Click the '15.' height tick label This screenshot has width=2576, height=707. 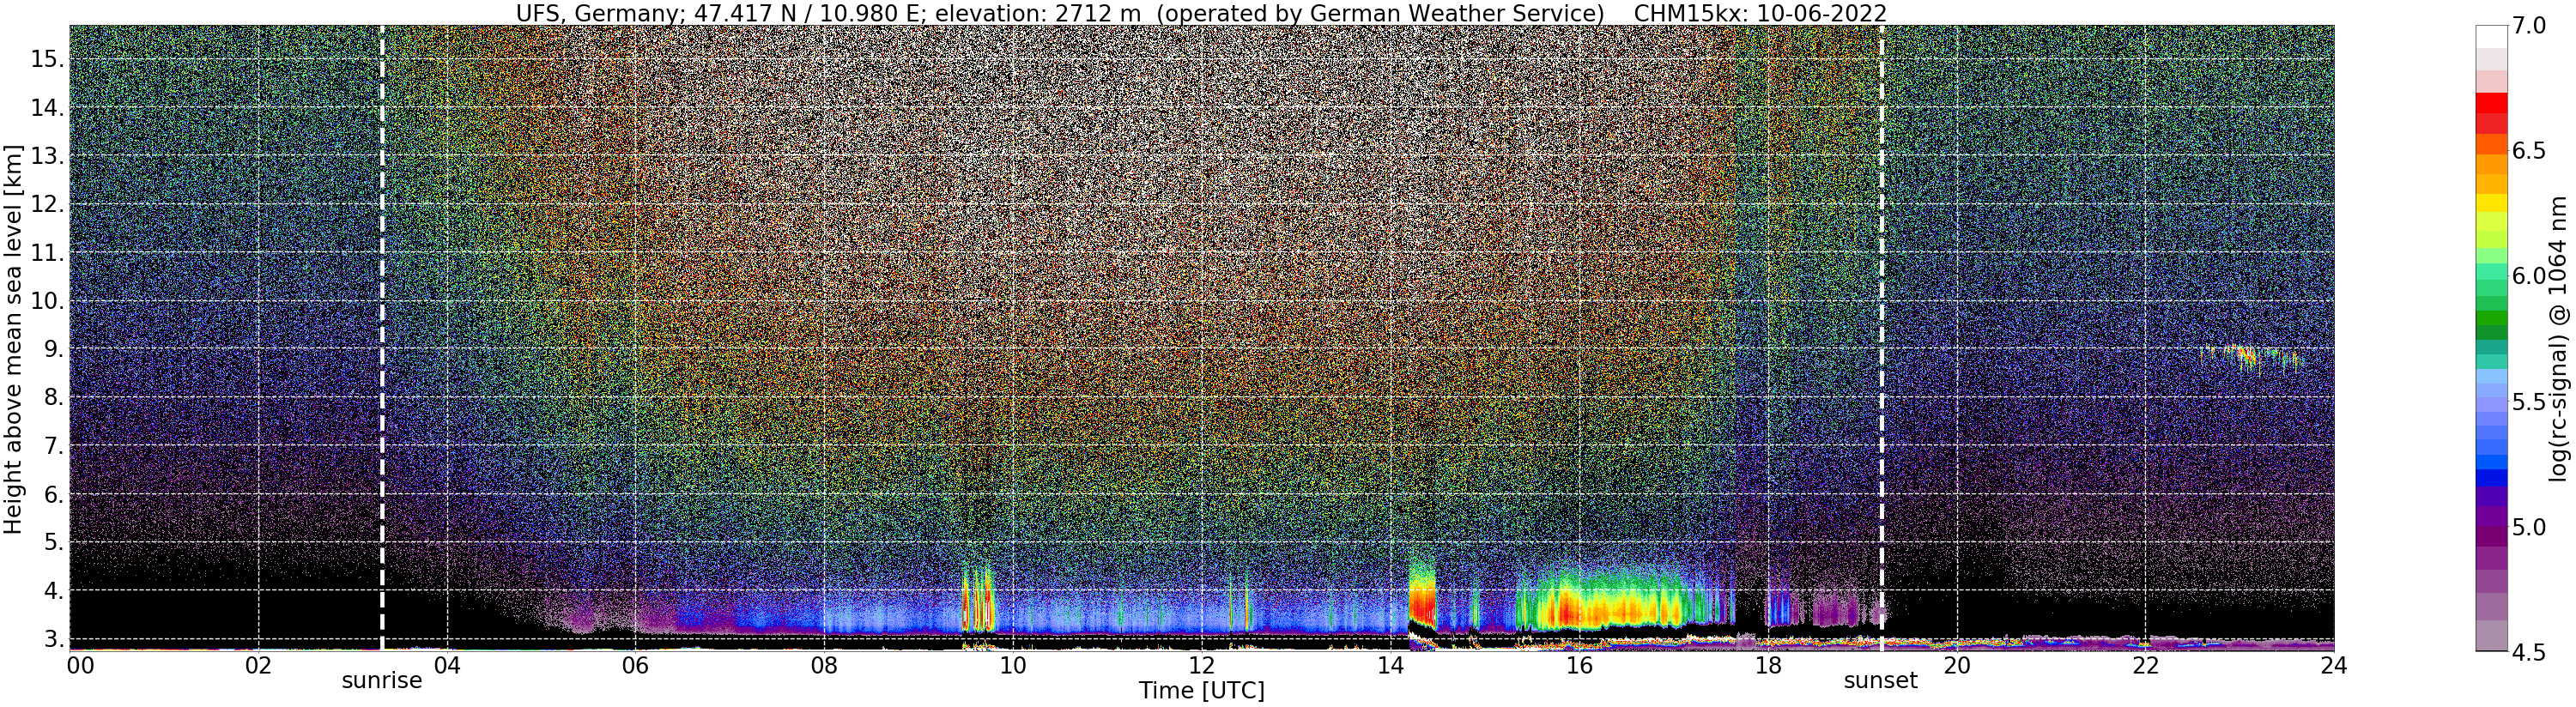tap(46, 59)
